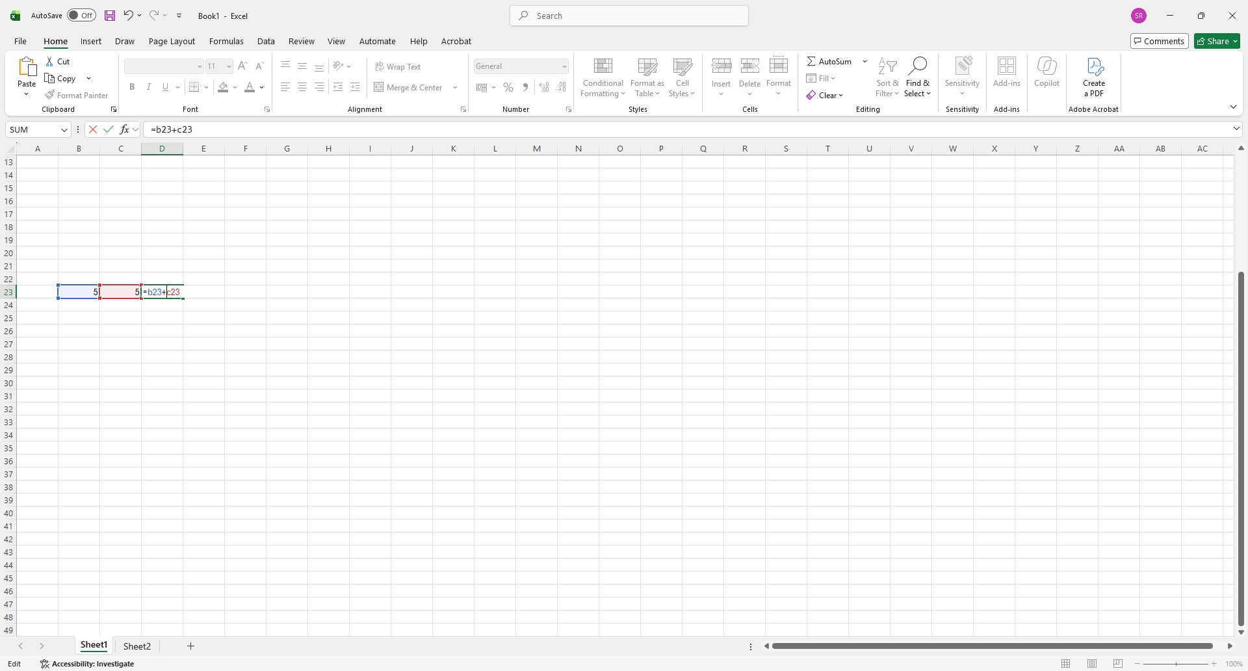The height and width of the screenshot is (671, 1248).
Task: Open the font size dropdown
Action: [229, 66]
